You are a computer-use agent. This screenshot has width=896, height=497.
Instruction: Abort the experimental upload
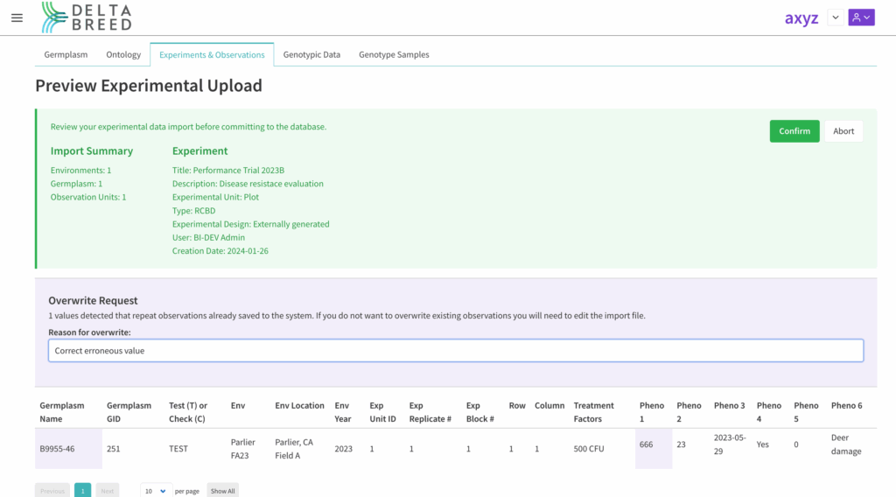(x=843, y=131)
